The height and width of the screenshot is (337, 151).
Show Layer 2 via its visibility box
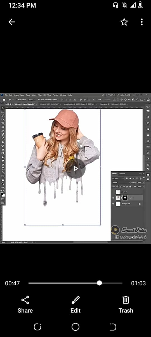click(x=113, y=192)
